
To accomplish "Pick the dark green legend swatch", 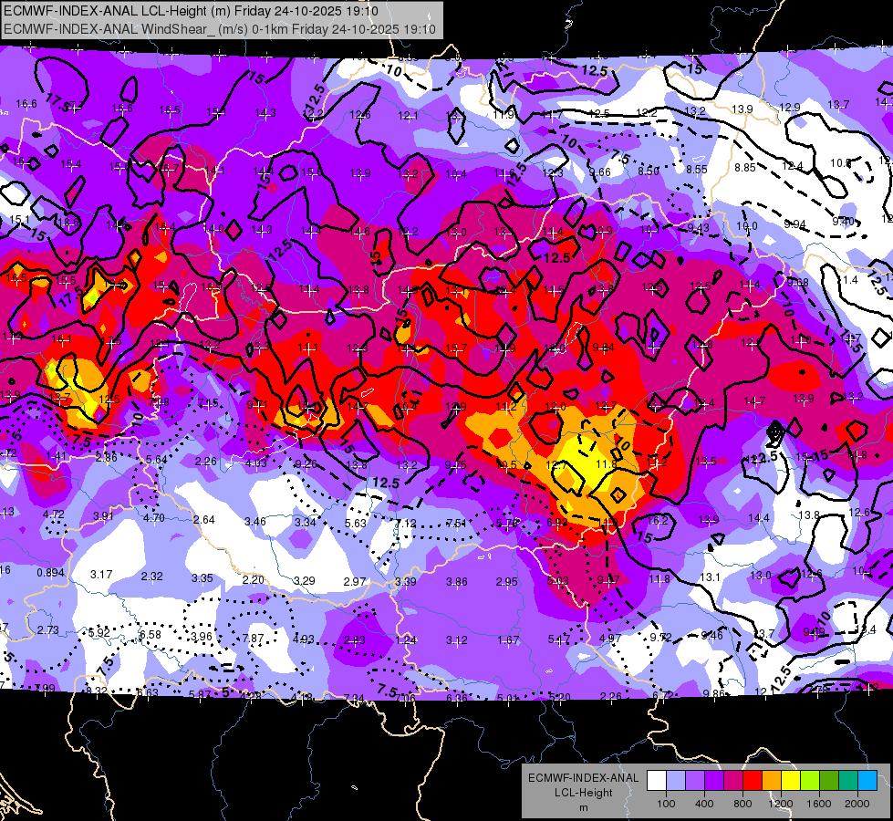I will (x=830, y=781).
